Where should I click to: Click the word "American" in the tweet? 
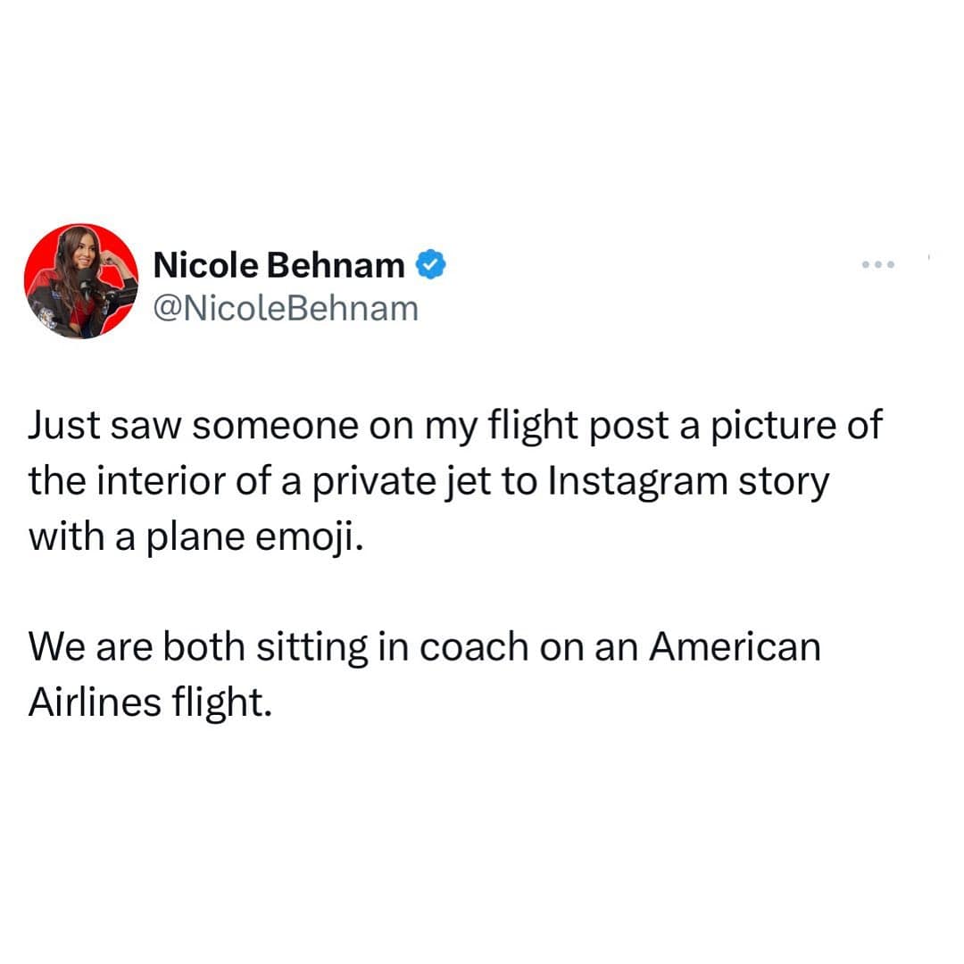(735, 646)
